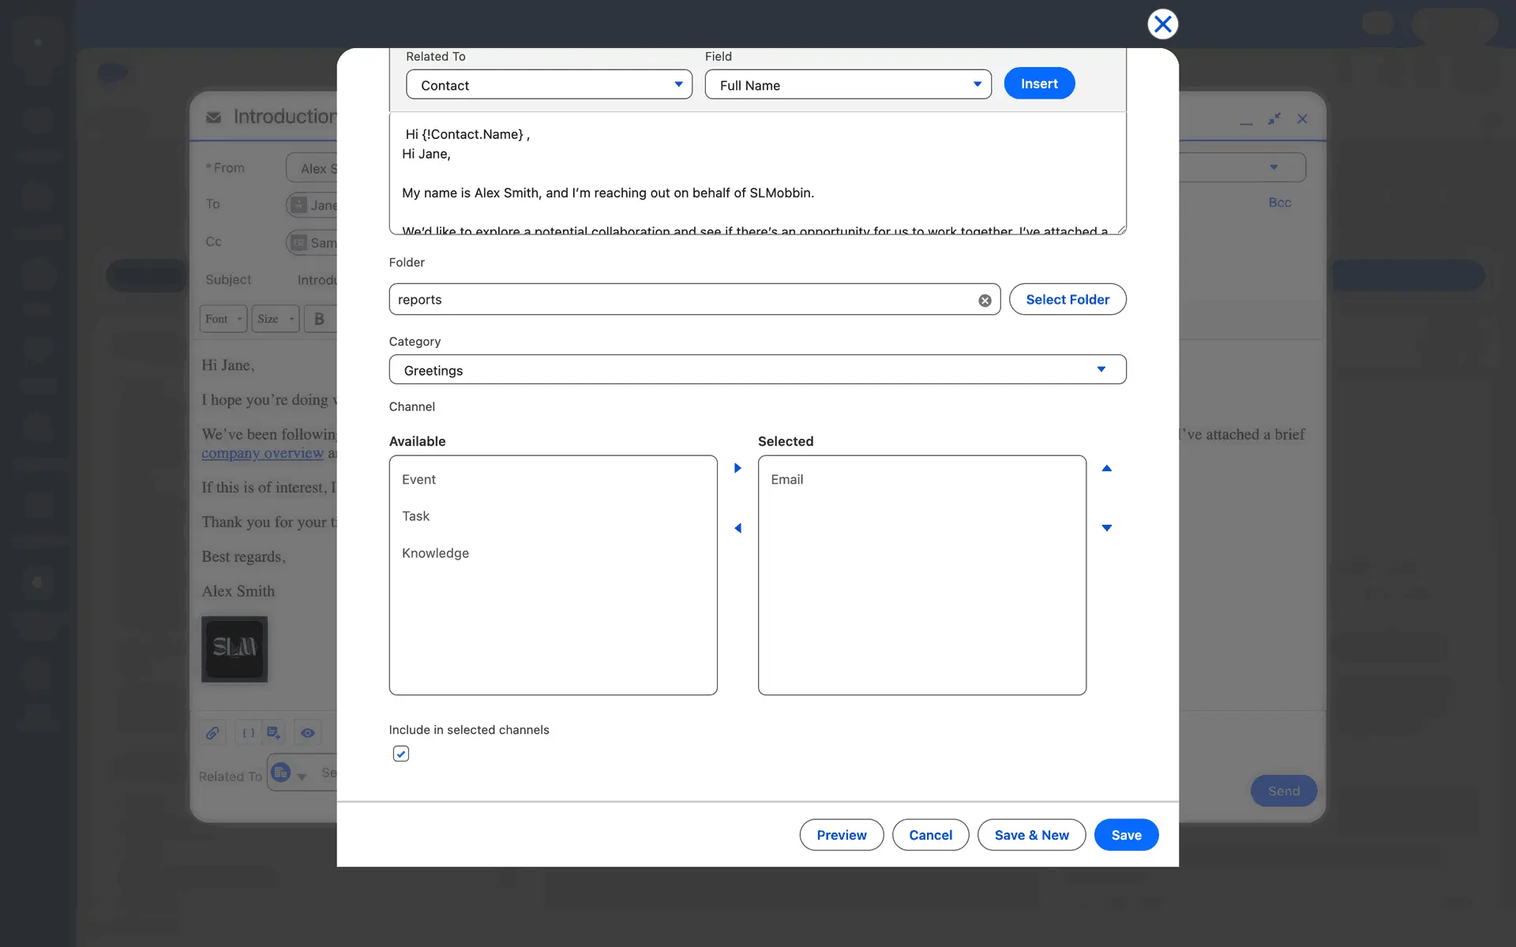Select Event in Available channels
The width and height of the screenshot is (1516, 947).
(x=418, y=480)
